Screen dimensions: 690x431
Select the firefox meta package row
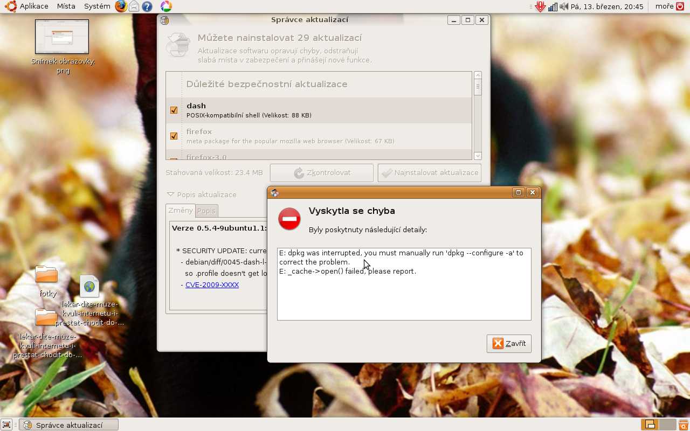(319, 136)
